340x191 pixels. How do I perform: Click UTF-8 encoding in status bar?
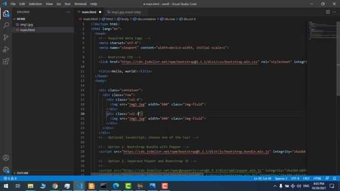point(295,178)
